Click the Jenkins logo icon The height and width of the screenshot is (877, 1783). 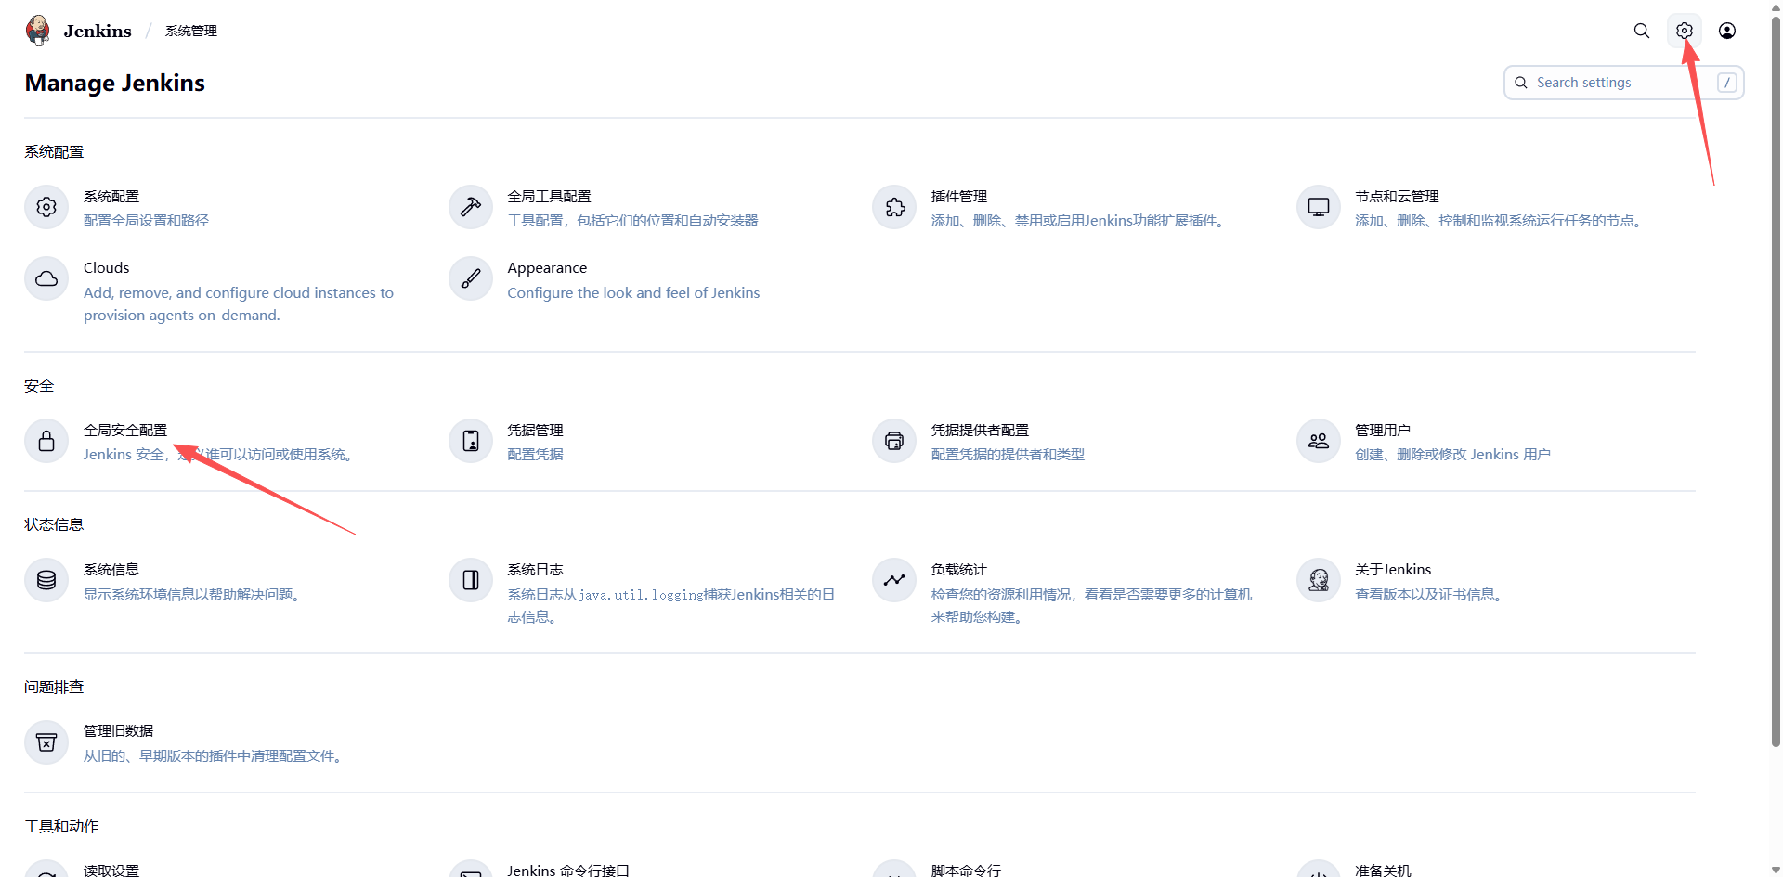point(38,31)
